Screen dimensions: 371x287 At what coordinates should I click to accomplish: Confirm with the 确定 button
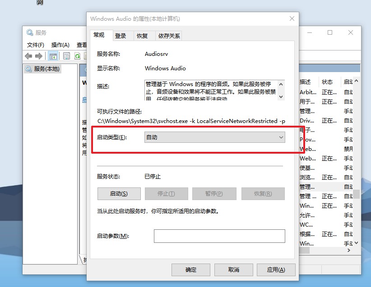pos(191,270)
